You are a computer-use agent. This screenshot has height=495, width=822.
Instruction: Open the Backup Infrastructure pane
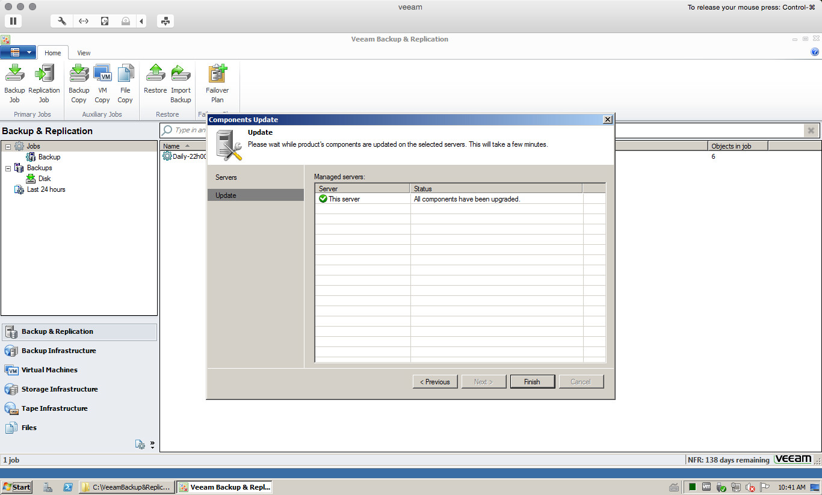[58, 351]
